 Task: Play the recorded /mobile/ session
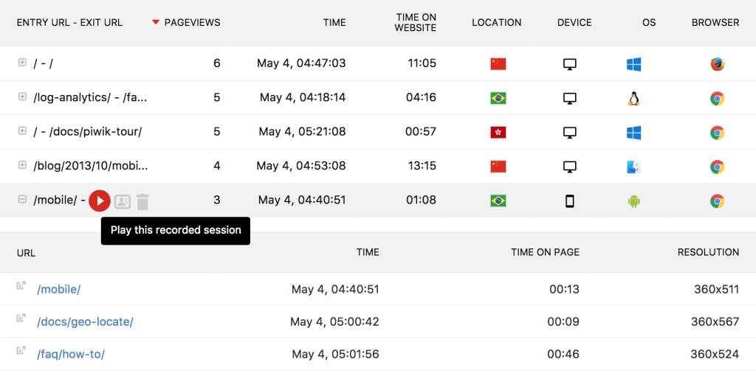click(100, 201)
